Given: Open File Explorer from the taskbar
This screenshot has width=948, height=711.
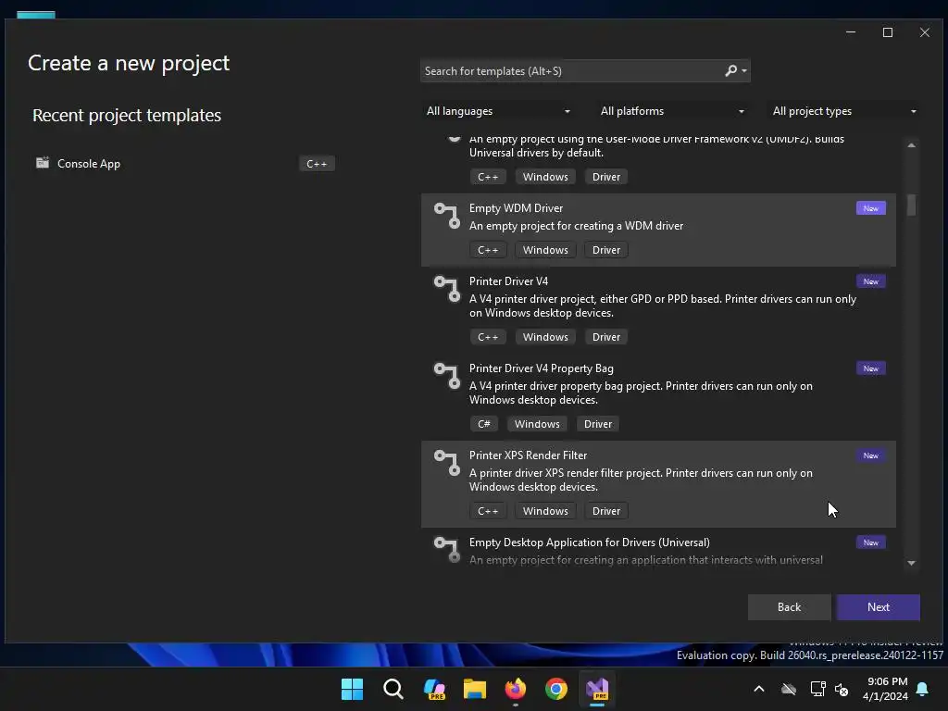Looking at the screenshot, I should click(475, 689).
